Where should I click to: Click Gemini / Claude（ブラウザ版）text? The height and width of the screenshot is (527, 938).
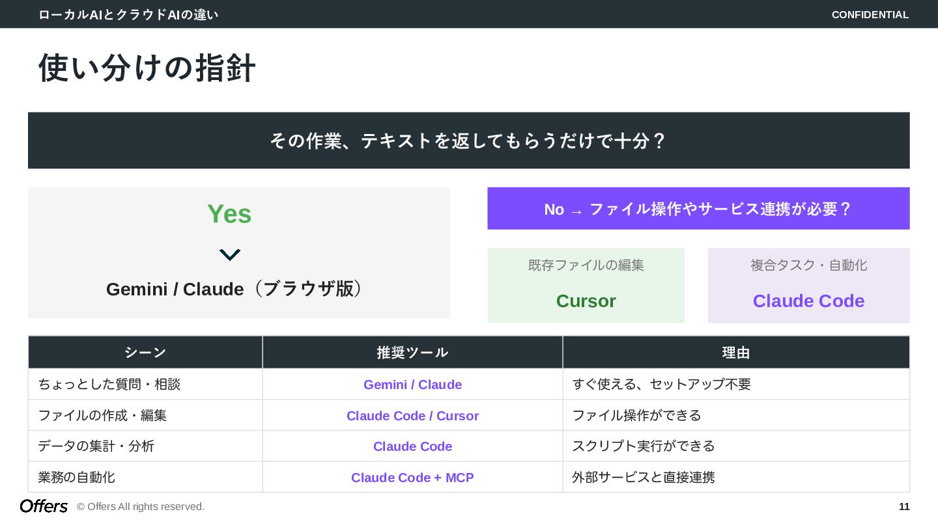[x=234, y=289]
